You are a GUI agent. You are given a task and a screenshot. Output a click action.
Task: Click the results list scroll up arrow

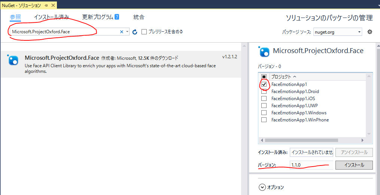(x=245, y=46)
